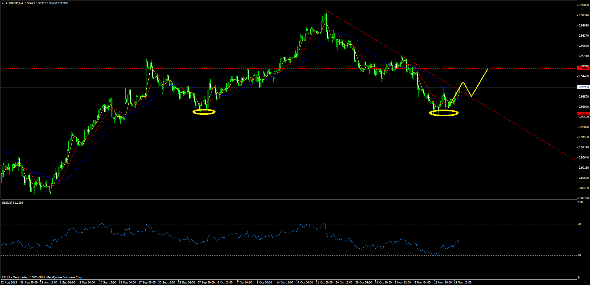This screenshot has height=285, width=590.
Task: Click the AUDUSD,H4 chart title text
Action: click(14, 3)
